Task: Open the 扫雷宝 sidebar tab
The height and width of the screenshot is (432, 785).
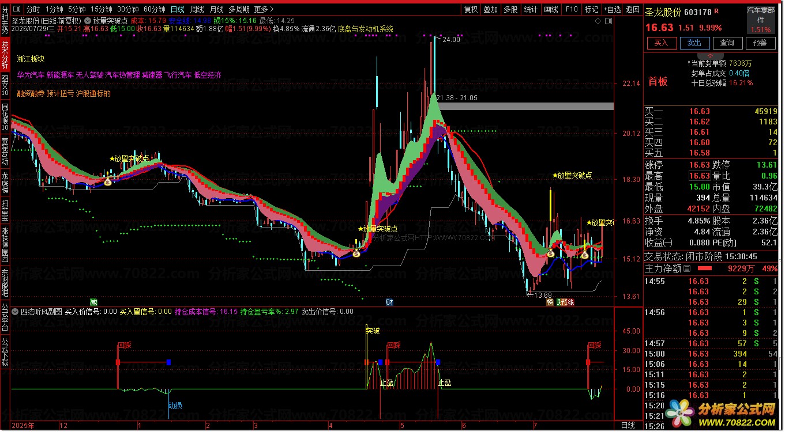Action: 5,209
